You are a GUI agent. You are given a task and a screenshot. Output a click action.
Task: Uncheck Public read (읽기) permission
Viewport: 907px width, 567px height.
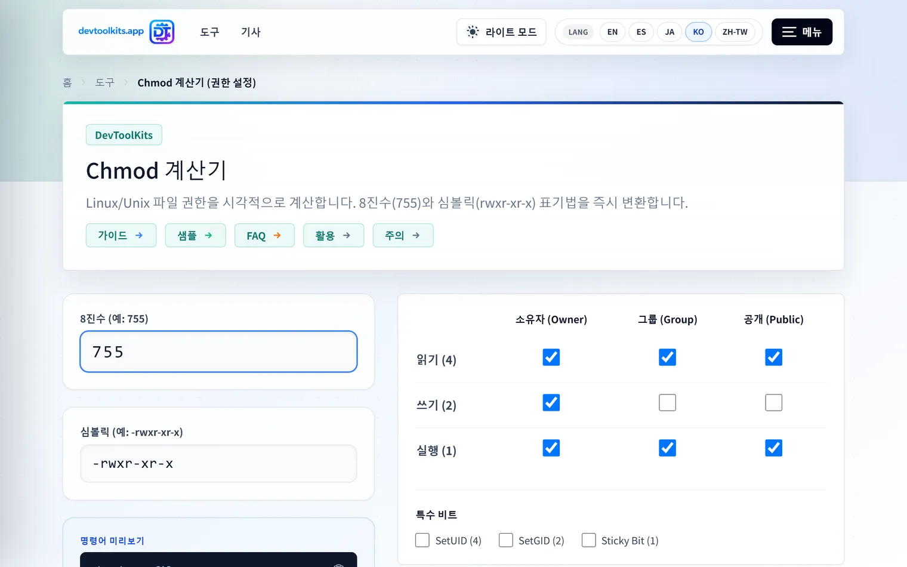[x=773, y=357]
